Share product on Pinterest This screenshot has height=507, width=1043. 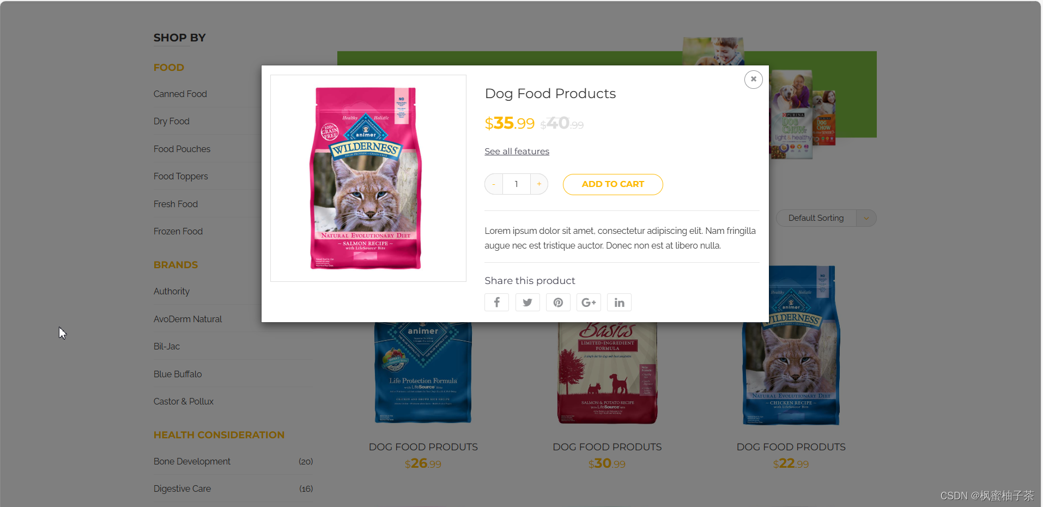[558, 303]
